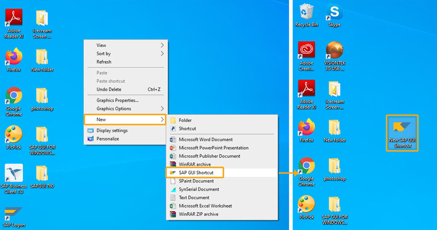The image size is (437, 230).
Task: Choose Personalize in the context menu
Action: tap(107, 139)
